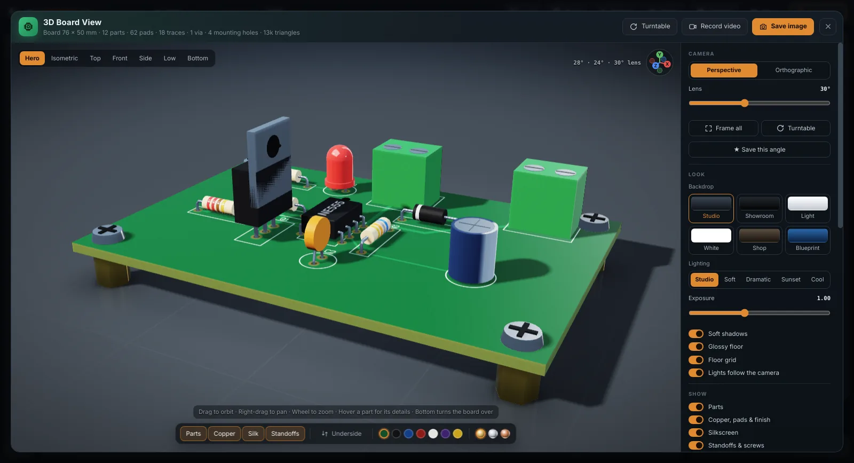Select the Hero view tab
The height and width of the screenshot is (463, 854).
click(x=32, y=58)
